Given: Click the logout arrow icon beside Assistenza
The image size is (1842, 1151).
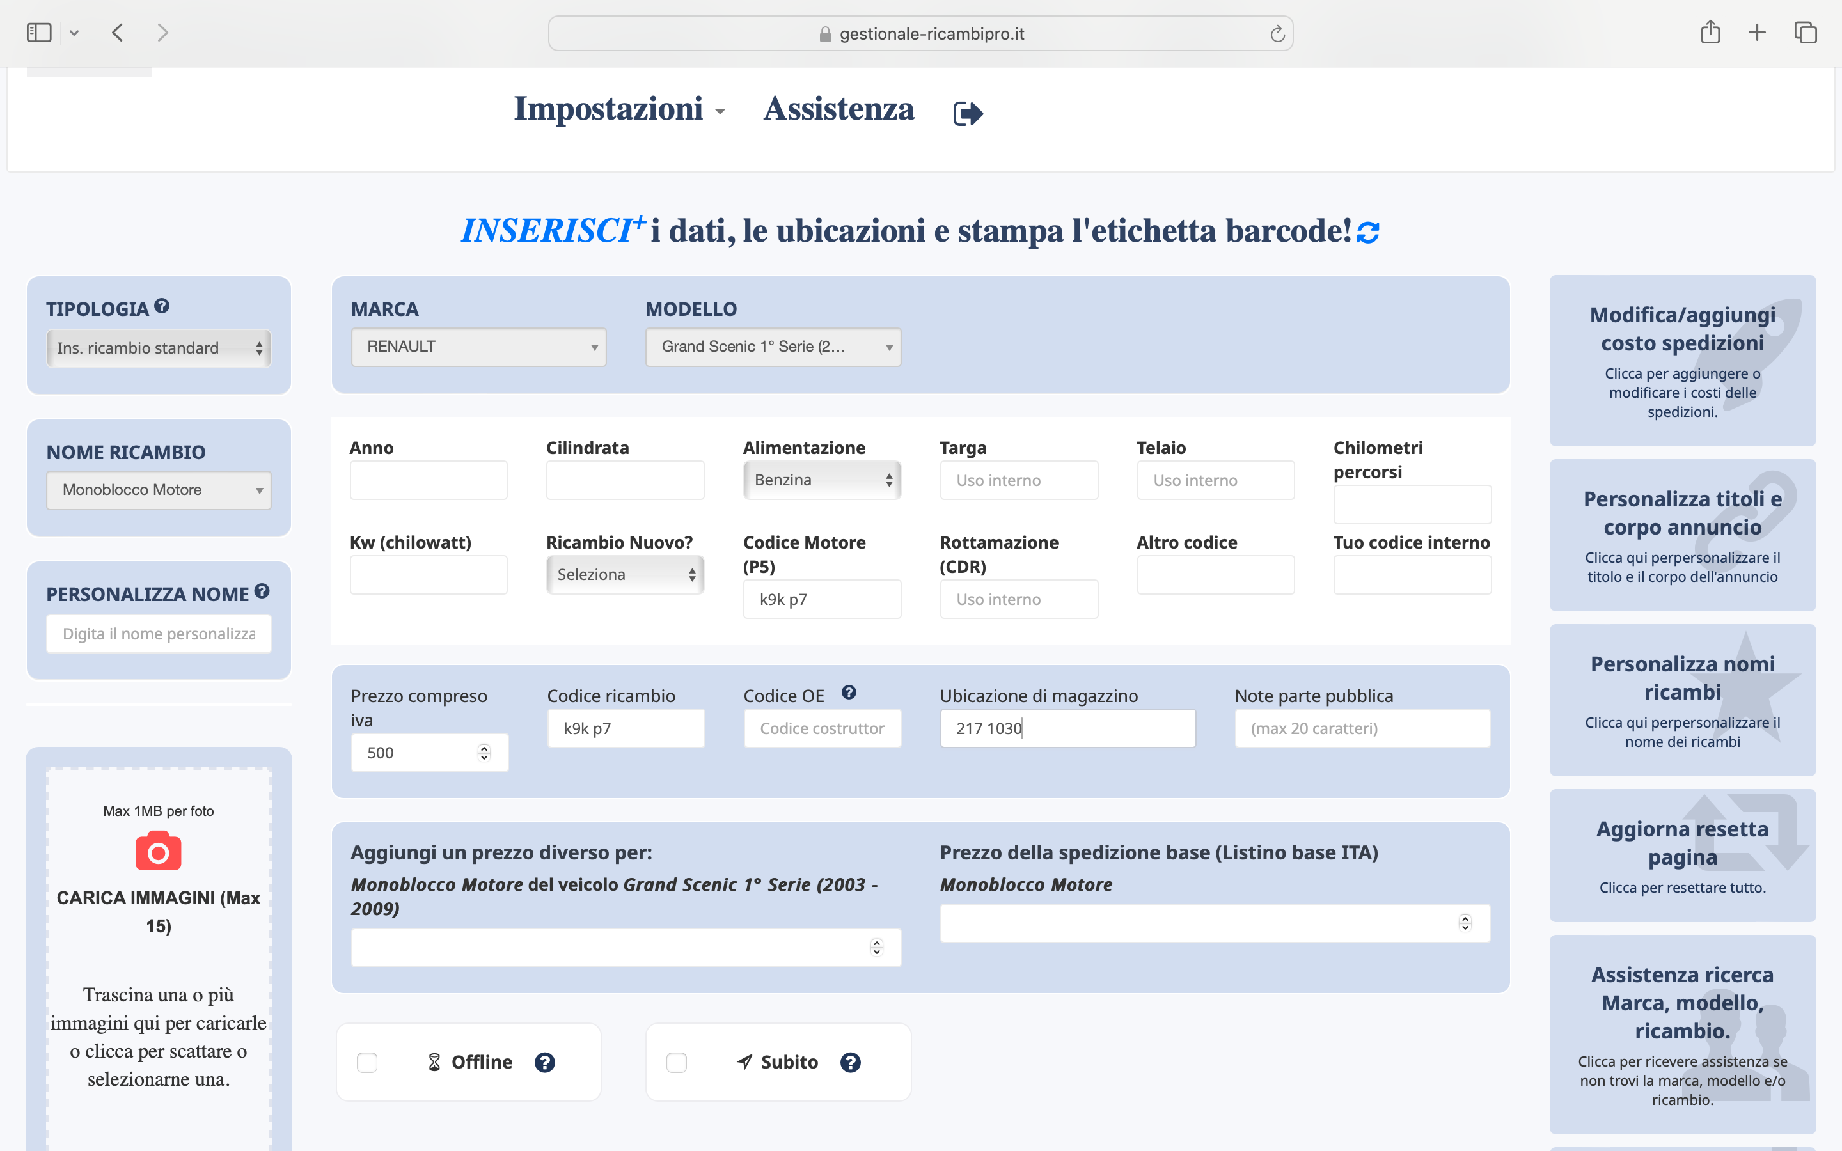Looking at the screenshot, I should (968, 113).
